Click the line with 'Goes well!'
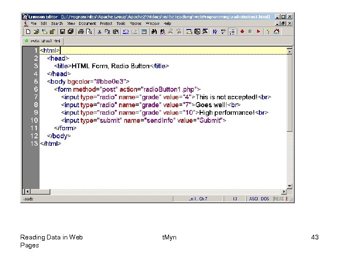The height and width of the screenshot is (254, 339). tap(151, 105)
